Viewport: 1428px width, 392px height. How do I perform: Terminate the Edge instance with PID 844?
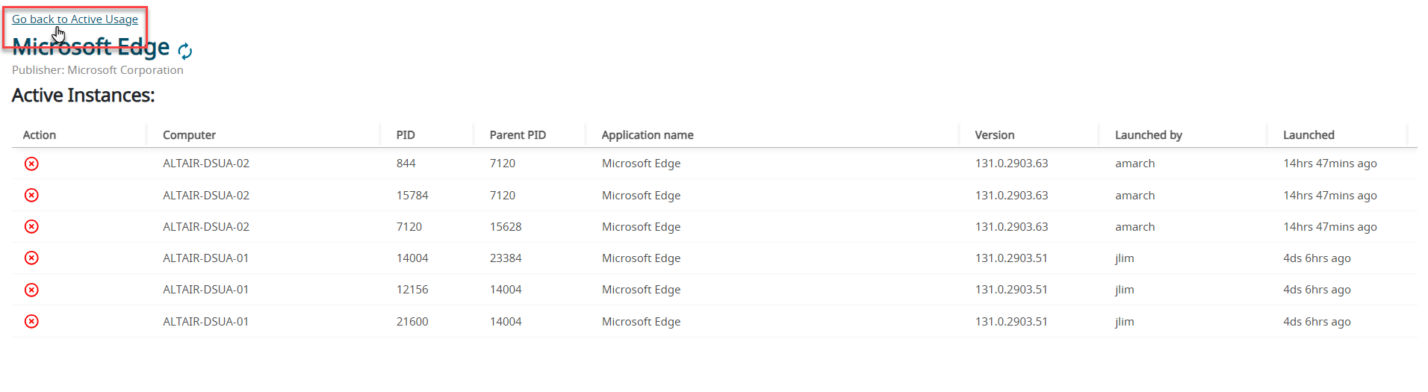point(31,164)
